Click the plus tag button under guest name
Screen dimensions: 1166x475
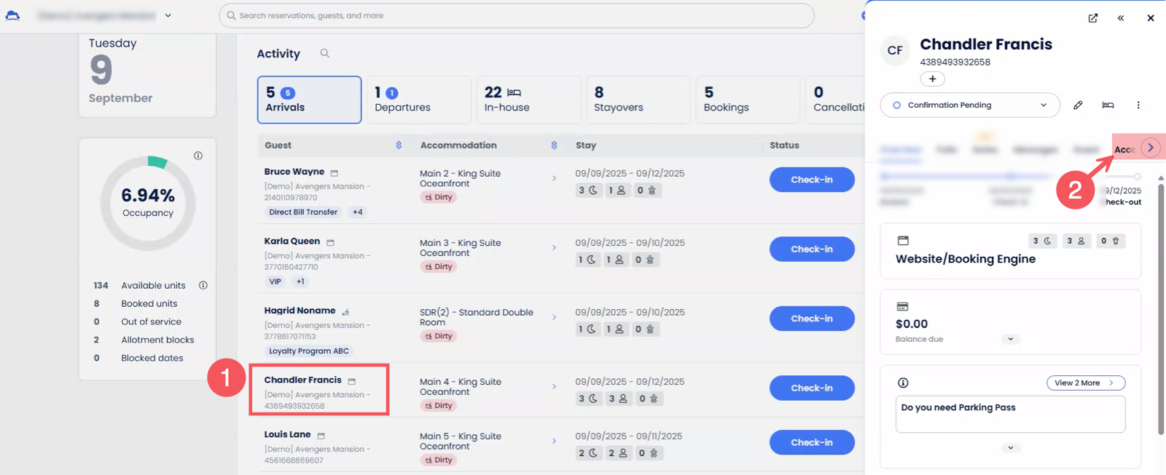pos(932,79)
